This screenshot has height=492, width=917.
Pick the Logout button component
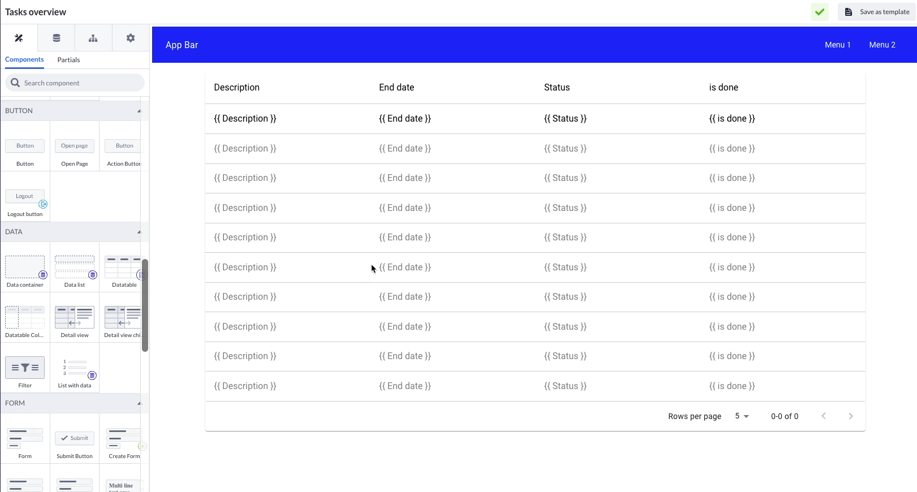pos(25,197)
